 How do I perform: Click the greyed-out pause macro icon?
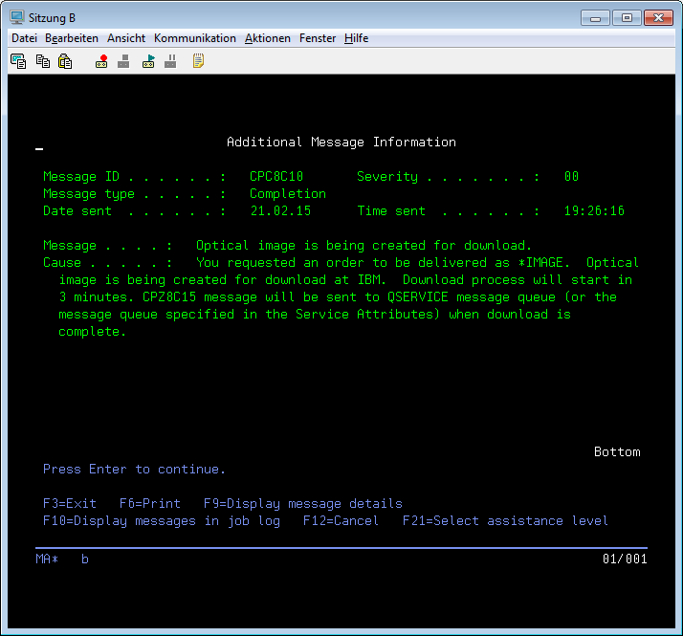170,61
